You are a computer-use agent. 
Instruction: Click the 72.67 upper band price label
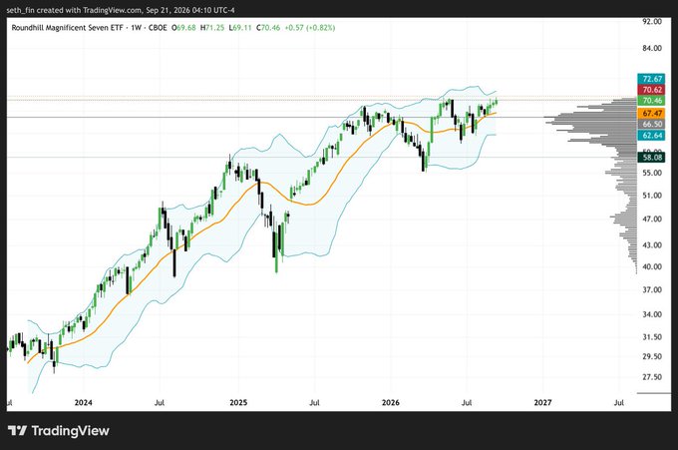(652, 79)
